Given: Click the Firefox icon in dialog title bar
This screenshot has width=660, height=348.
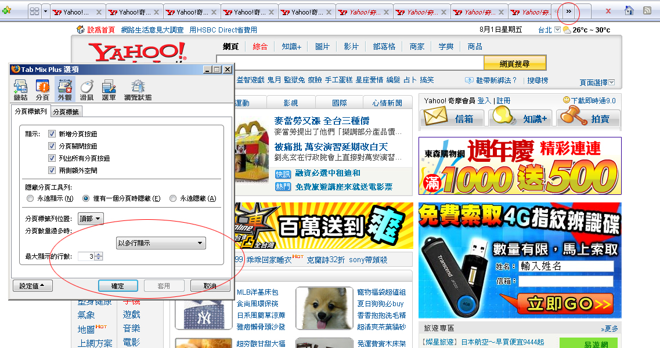Looking at the screenshot, I should tap(16, 69).
